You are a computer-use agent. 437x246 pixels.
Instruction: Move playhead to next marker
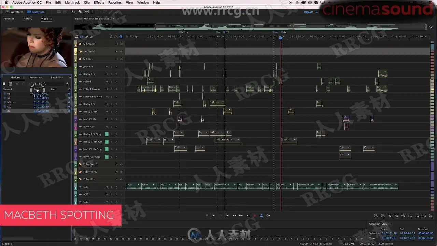pyautogui.click(x=248, y=215)
